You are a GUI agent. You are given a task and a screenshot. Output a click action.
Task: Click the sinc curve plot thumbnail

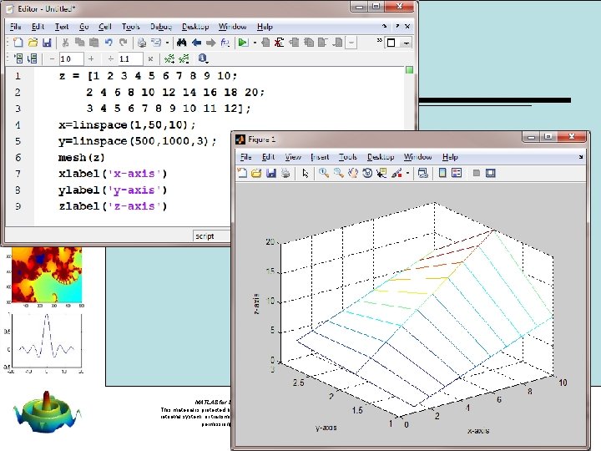coord(46,341)
